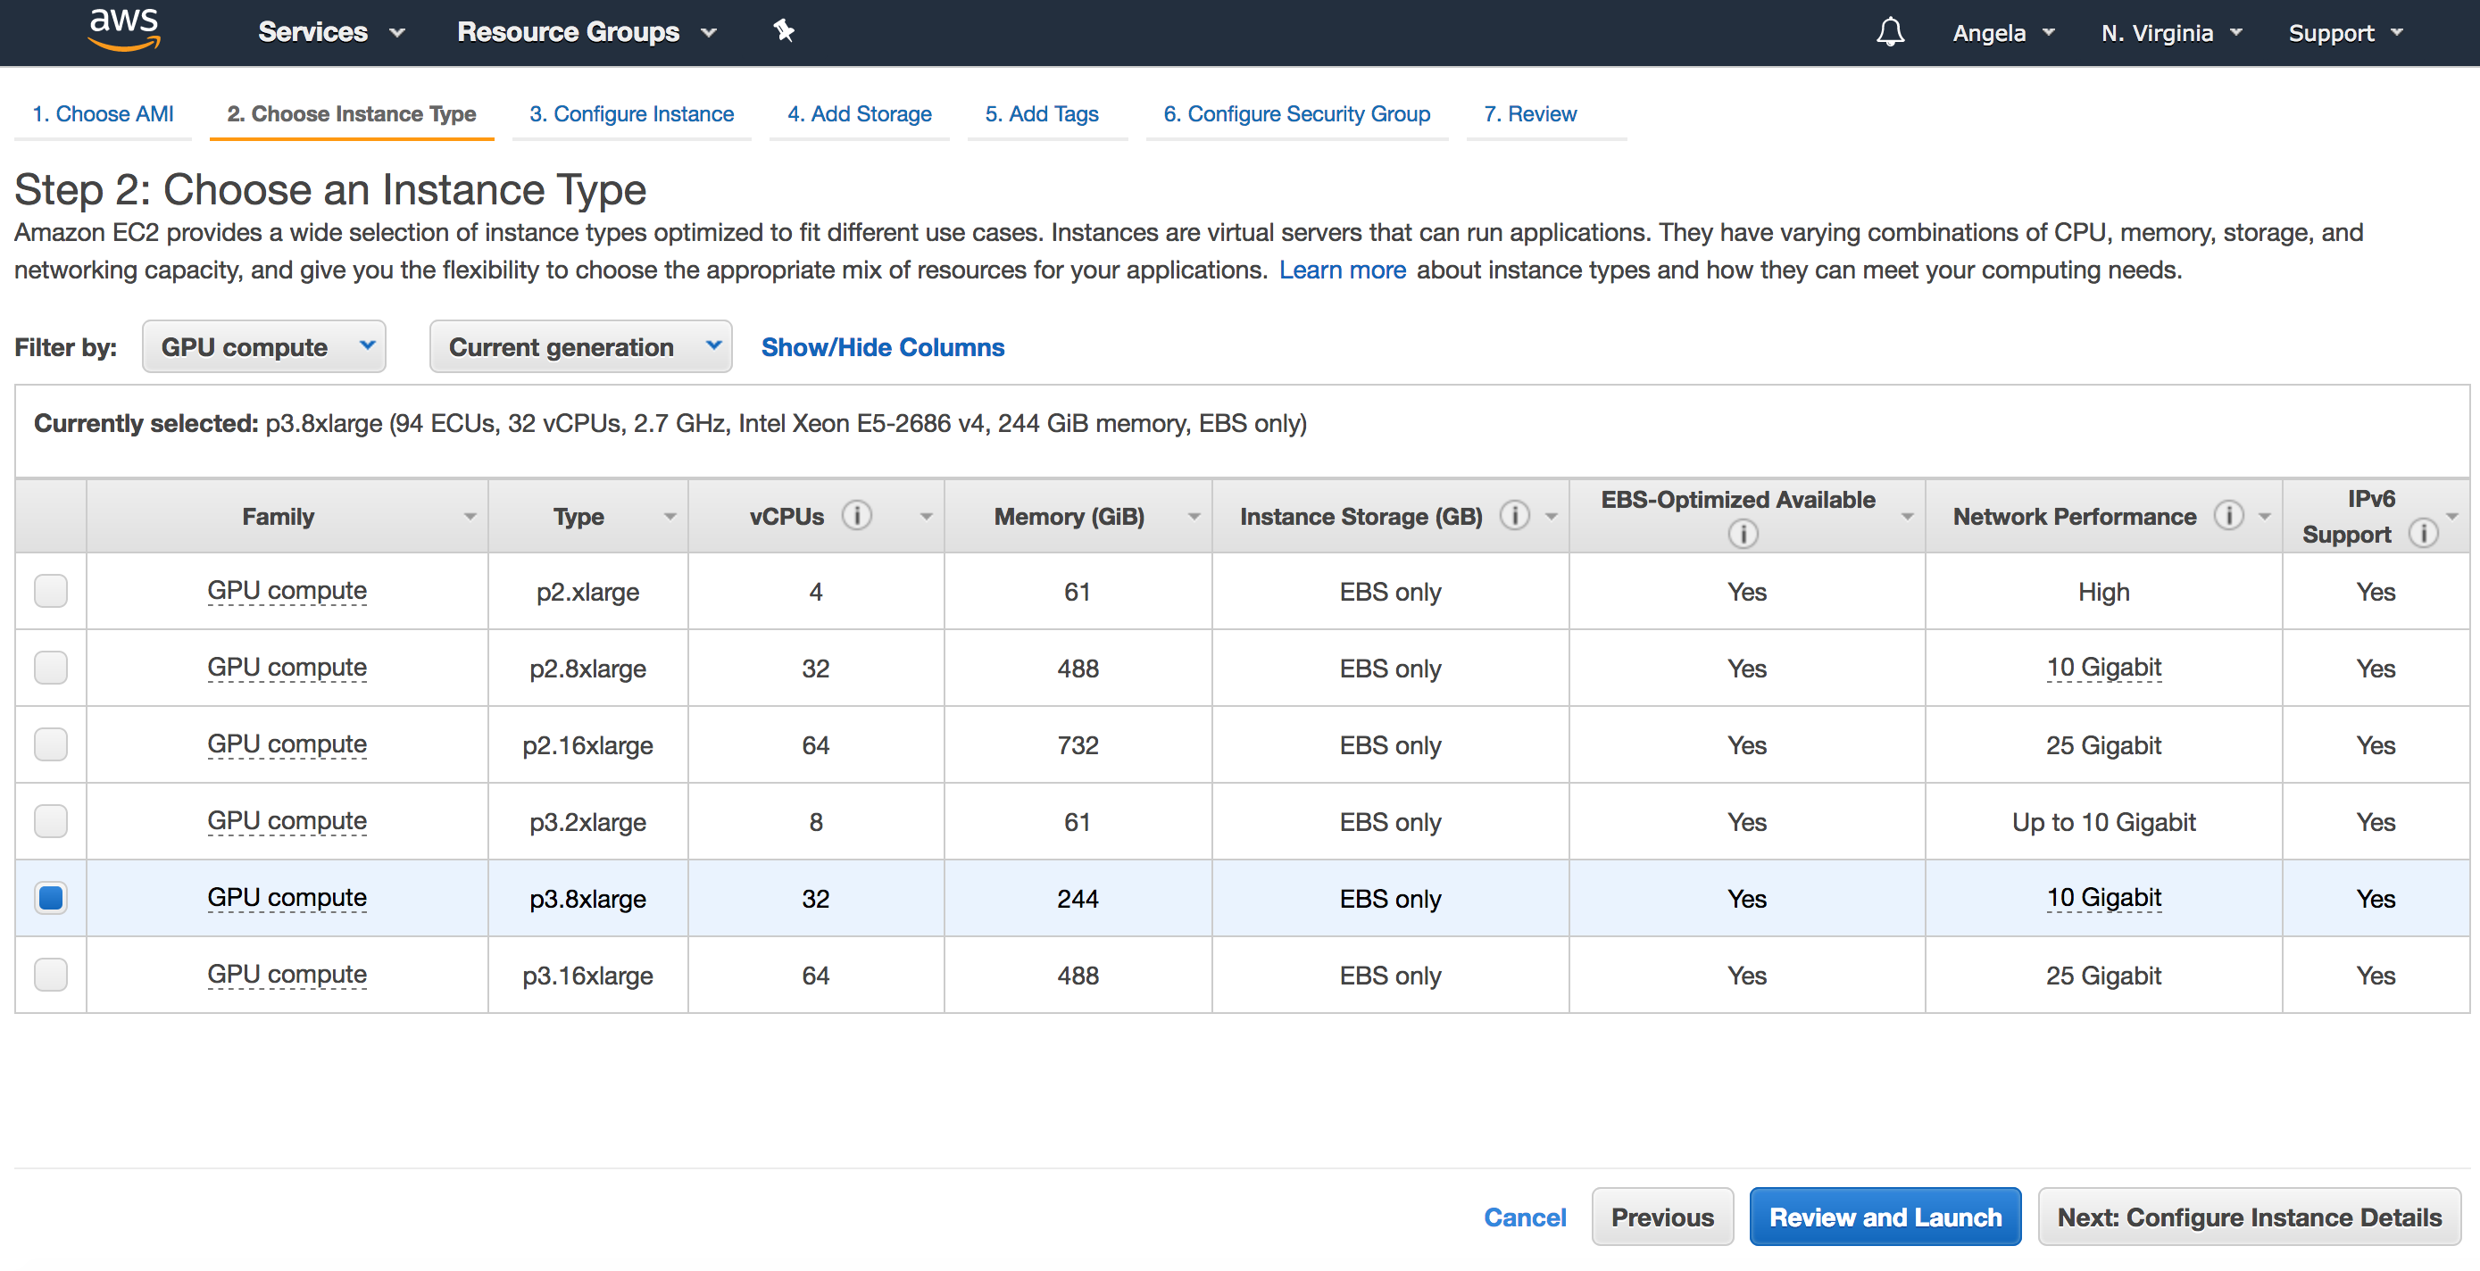Click the Learn more link

(x=1341, y=270)
